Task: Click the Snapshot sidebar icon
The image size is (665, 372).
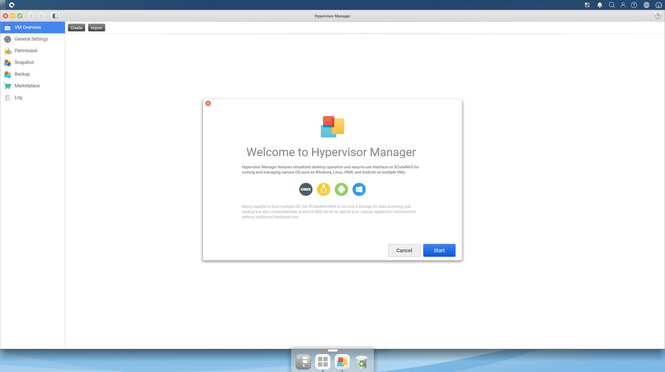Action: pos(8,63)
